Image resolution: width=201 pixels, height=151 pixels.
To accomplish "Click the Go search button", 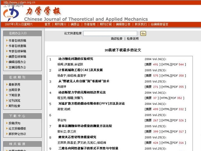I will [143, 34].
